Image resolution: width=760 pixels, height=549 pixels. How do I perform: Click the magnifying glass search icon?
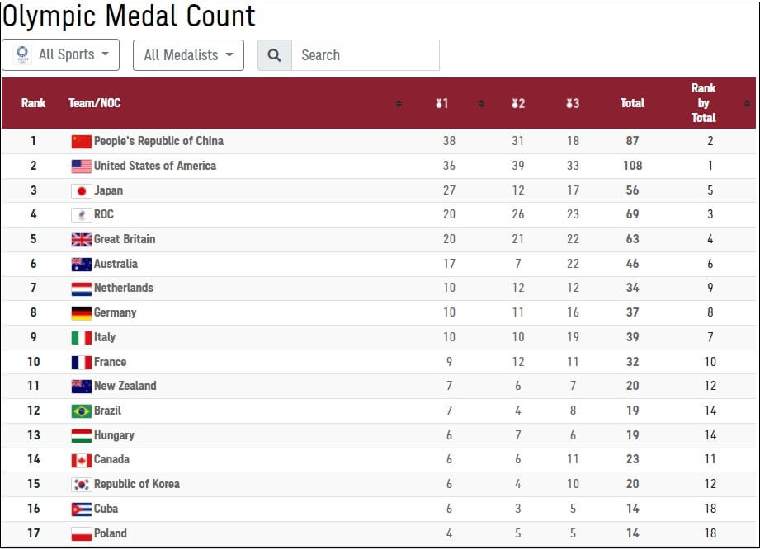point(274,55)
